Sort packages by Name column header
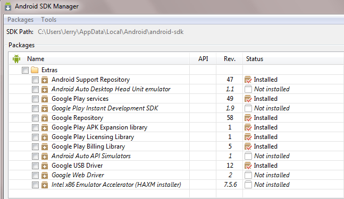Image resolution: width=344 pixels, height=199 pixels. click(36, 59)
